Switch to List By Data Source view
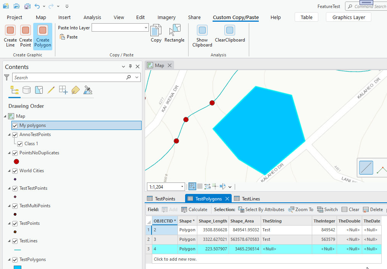The image size is (387, 269). pyautogui.click(x=26, y=90)
